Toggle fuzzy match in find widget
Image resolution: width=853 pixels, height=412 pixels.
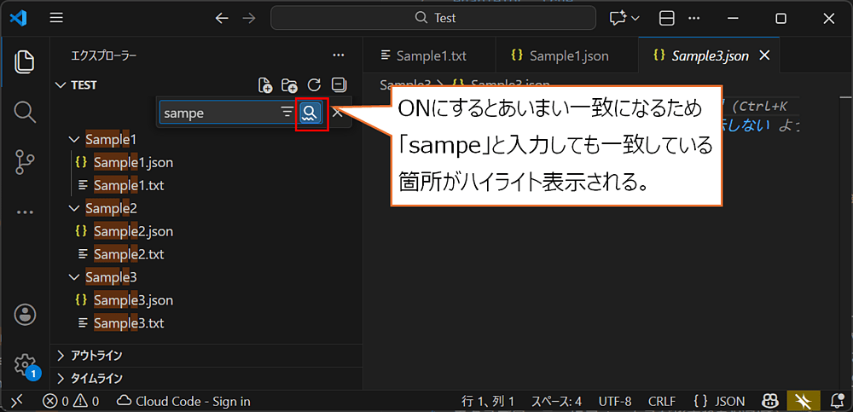tap(310, 113)
